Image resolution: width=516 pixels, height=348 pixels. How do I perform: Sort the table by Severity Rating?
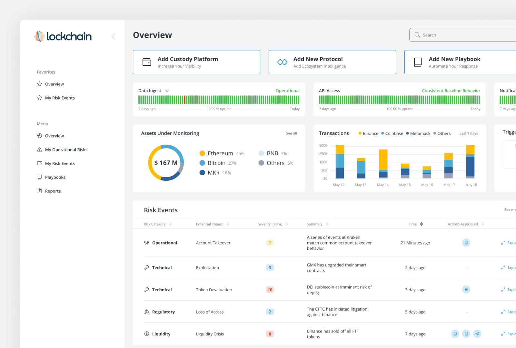click(x=287, y=224)
